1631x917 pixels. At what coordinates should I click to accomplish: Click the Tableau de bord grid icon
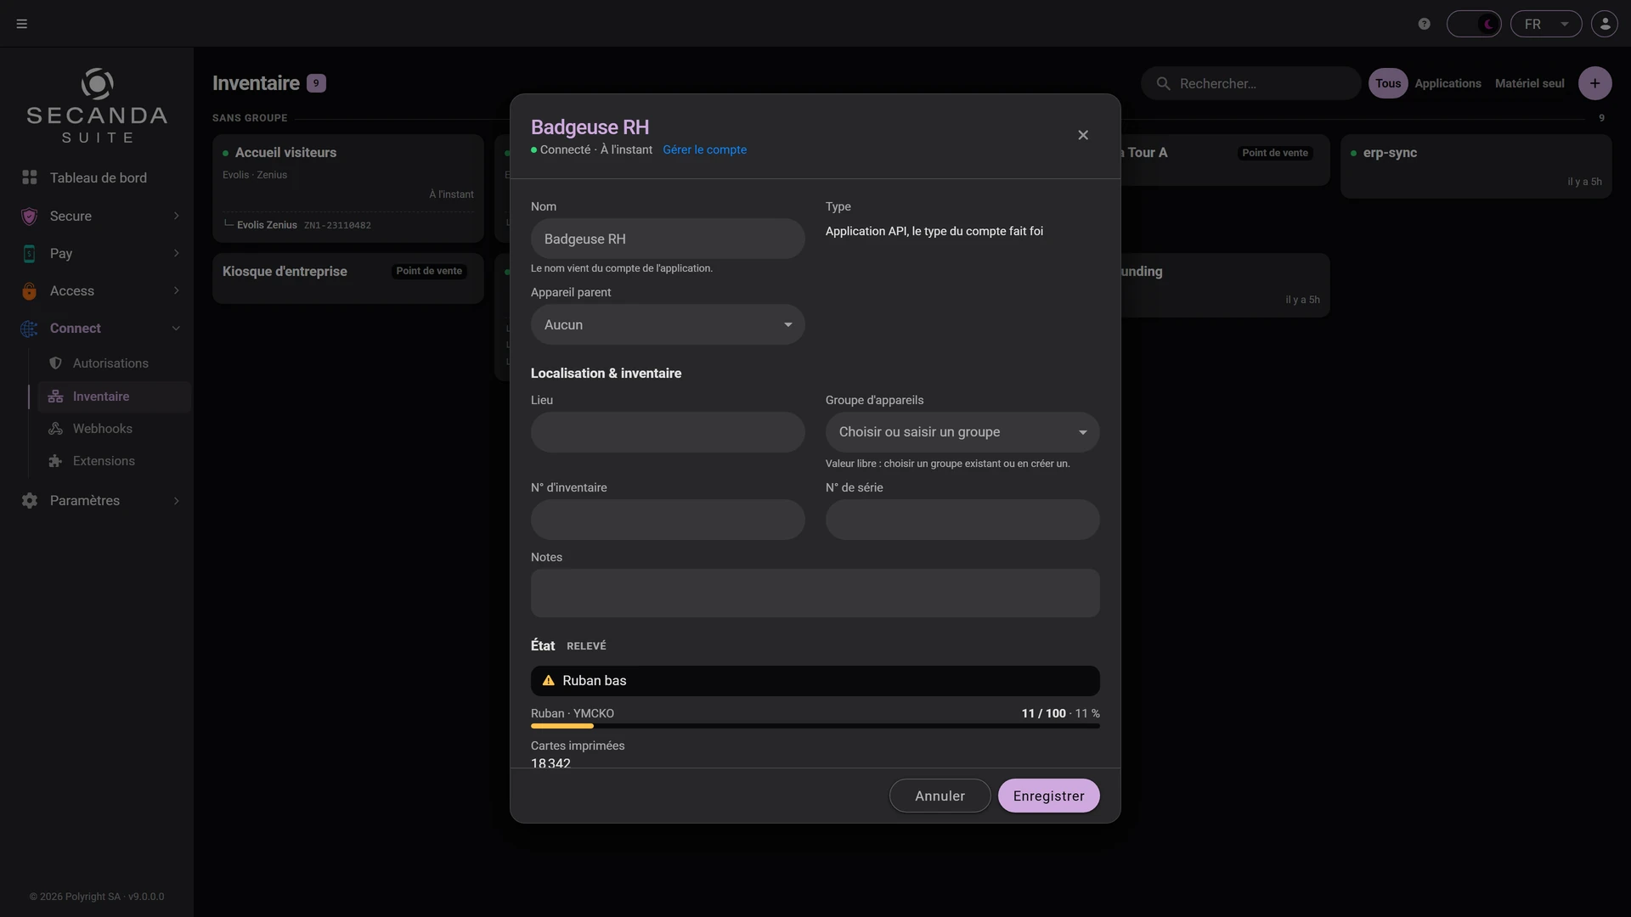click(x=30, y=177)
